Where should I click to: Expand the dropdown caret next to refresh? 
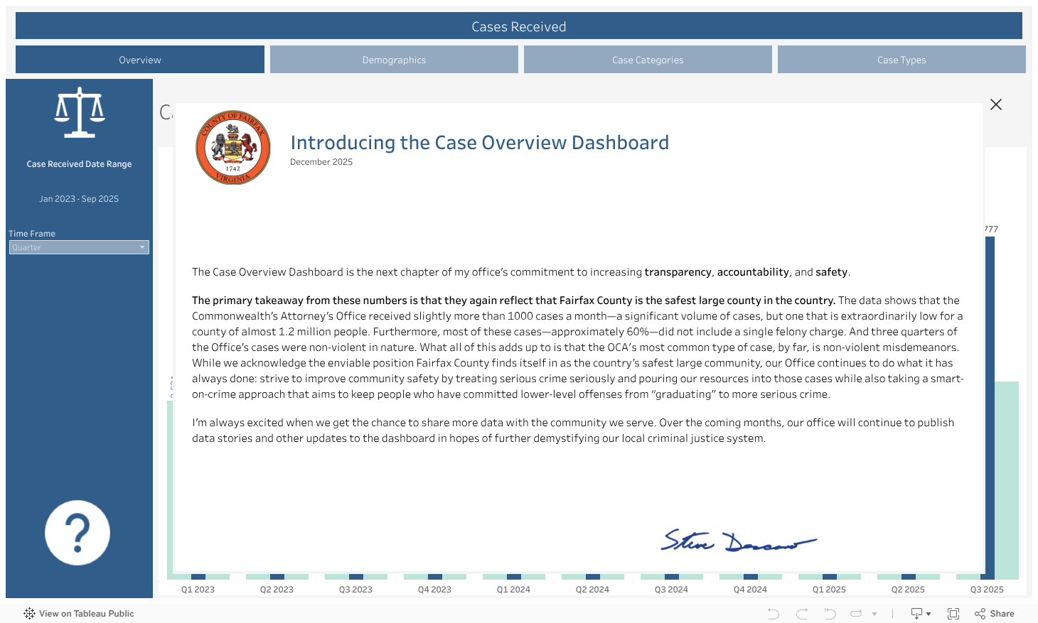click(x=874, y=614)
